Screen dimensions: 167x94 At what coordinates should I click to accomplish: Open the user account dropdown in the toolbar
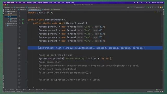point(128,7)
